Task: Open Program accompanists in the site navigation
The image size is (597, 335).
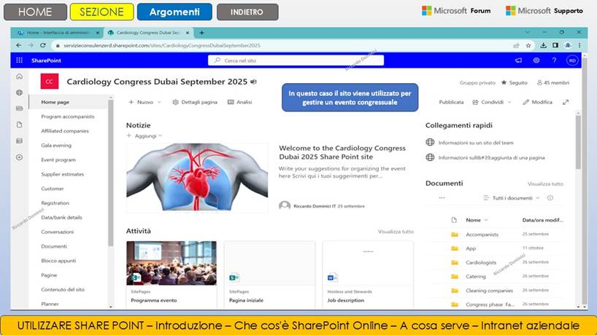Action: coord(67,117)
